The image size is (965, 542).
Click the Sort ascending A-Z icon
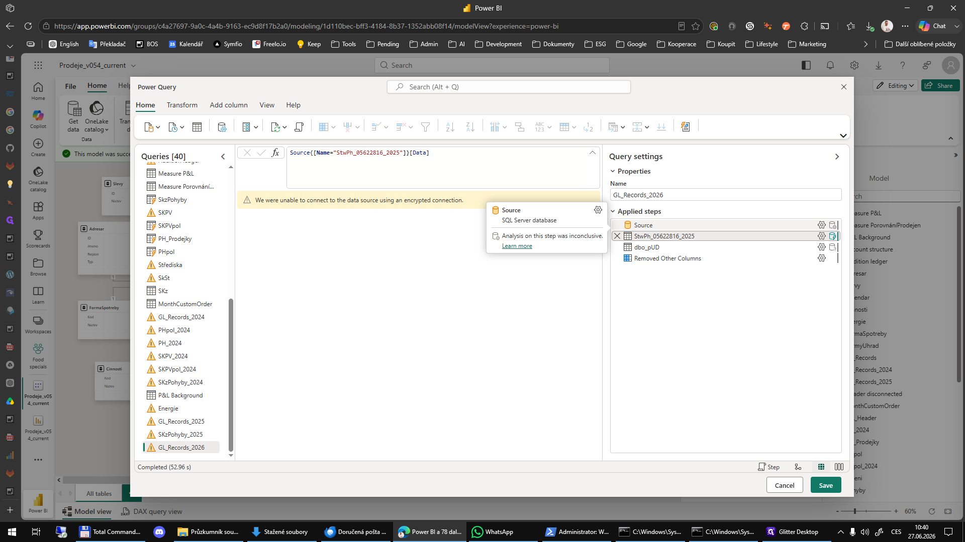[x=450, y=127]
